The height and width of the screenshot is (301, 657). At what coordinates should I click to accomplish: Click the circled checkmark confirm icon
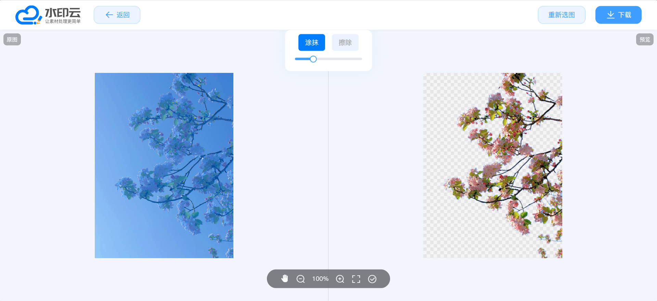coord(372,279)
